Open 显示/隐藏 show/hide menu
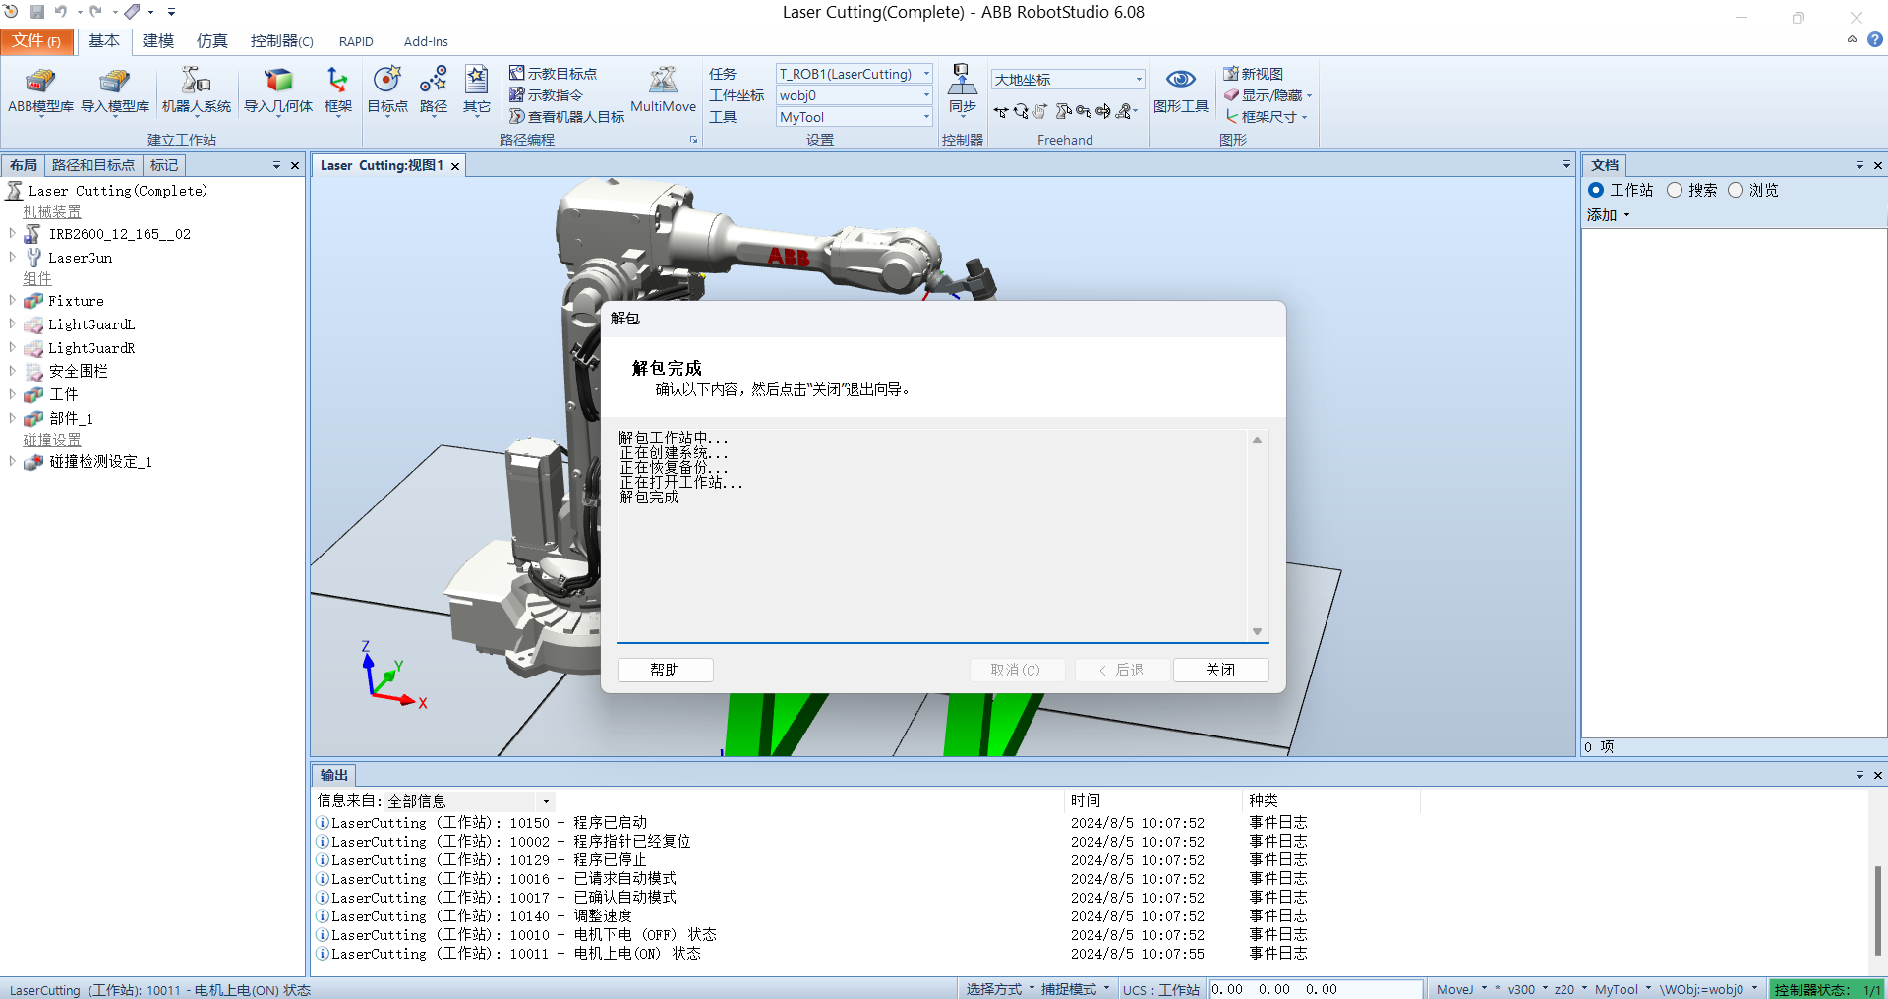Image resolution: width=1888 pixels, height=999 pixels. pyautogui.click(x=1268, y=95)
